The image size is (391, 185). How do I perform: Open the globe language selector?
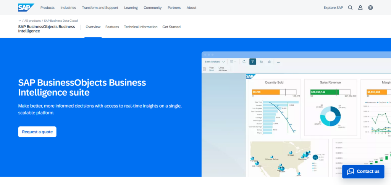(370, 8)
